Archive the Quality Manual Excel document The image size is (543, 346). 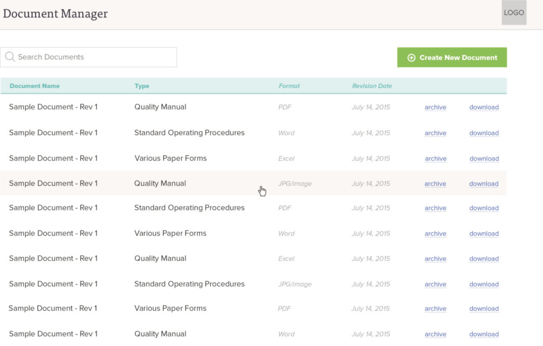[x=435, y=258]
